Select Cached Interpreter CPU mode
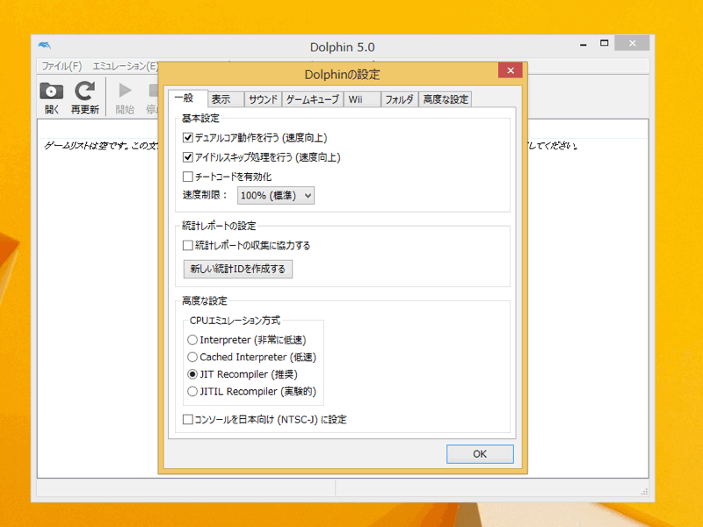The width and height of the screenshot is (703, 527). [x=192, y=357]
